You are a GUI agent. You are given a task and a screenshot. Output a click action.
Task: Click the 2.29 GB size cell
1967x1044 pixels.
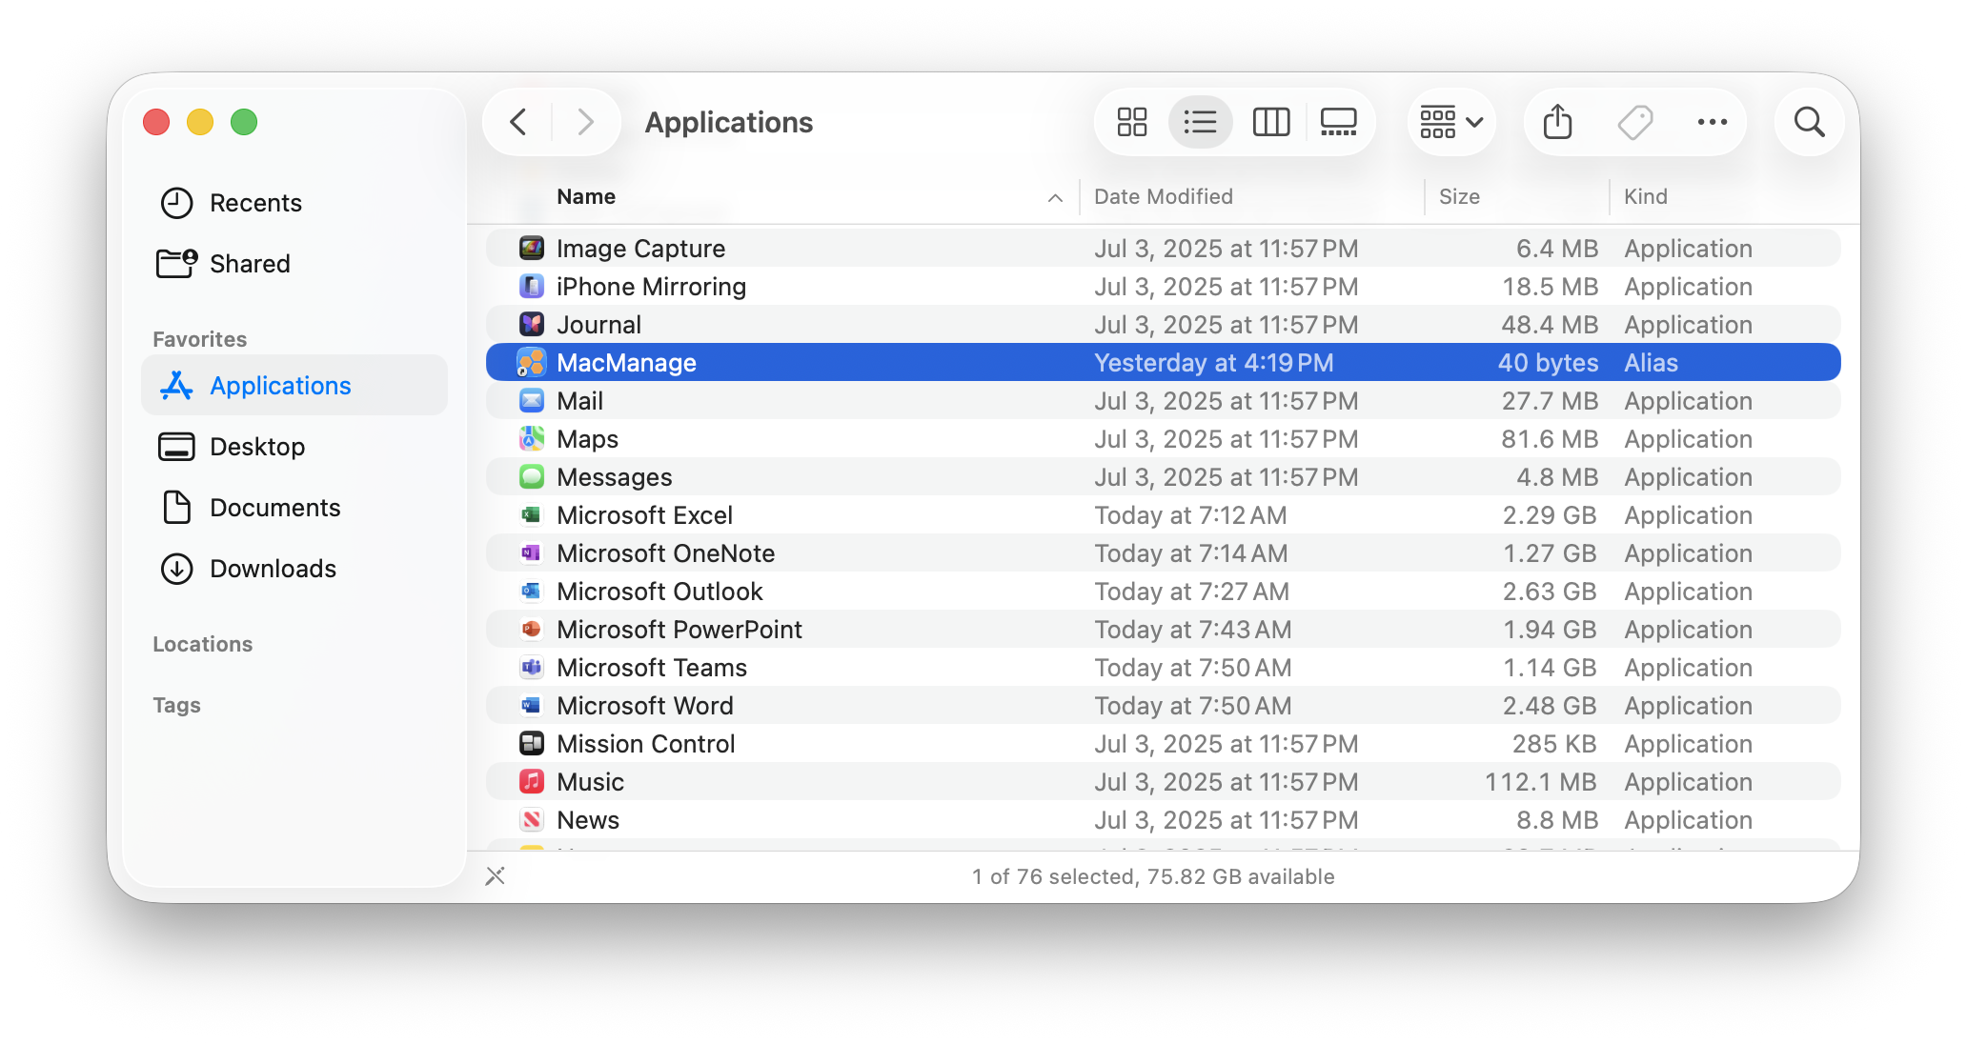pyautogui.click(x=1549, y=515)
